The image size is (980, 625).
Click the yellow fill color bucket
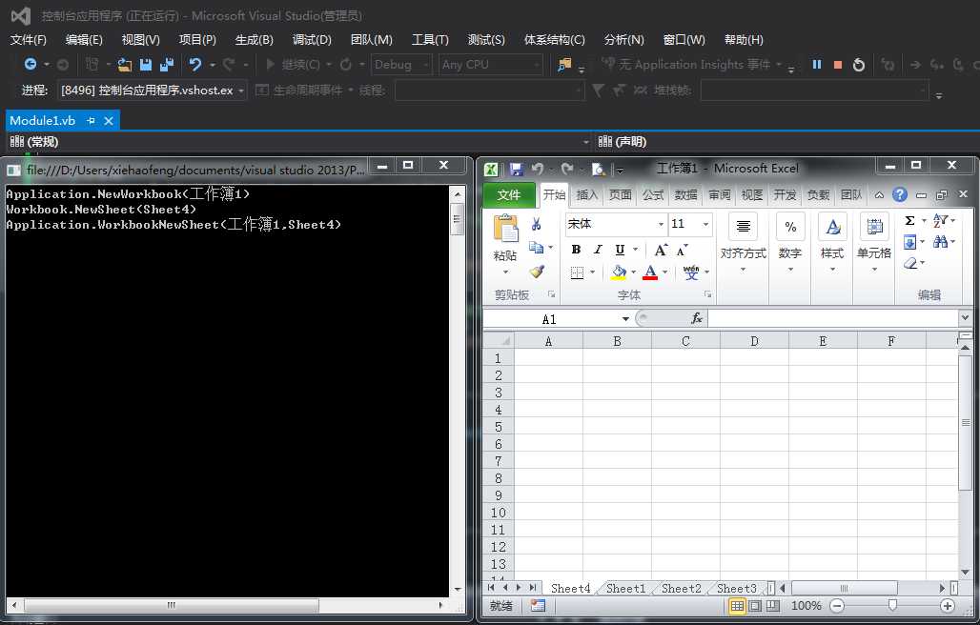click(x=619, y=272)
